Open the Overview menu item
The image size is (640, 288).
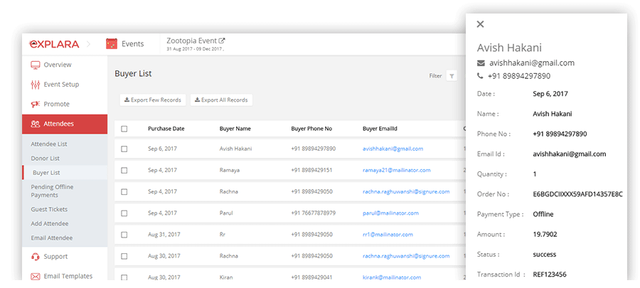tap(65, 65)
